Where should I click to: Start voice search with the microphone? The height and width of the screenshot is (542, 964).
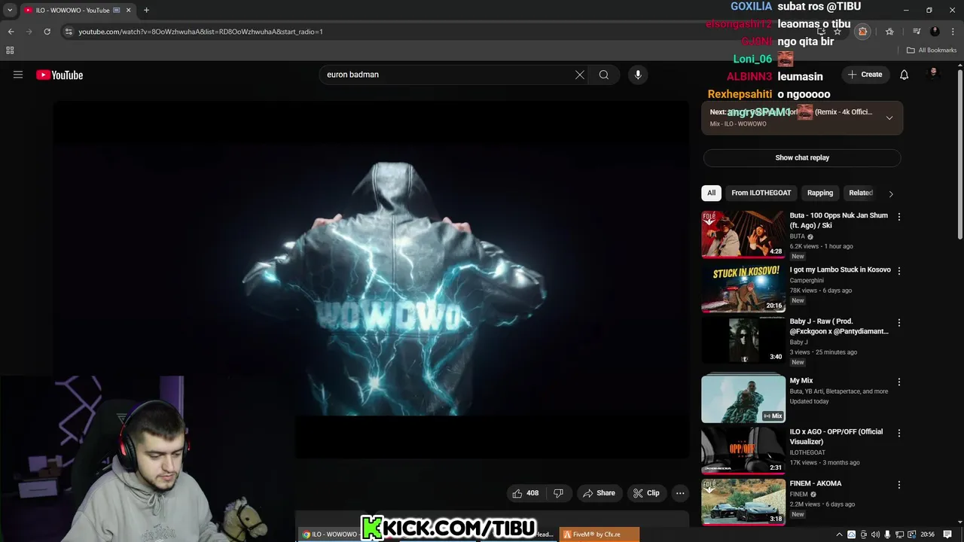pyautogui.click(x=638, y=75)
